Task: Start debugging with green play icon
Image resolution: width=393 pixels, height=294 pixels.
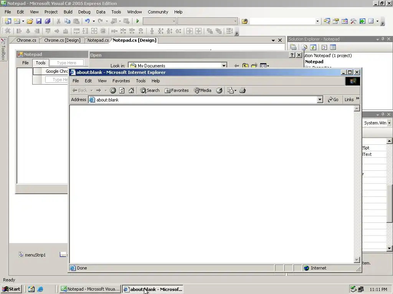Action: click(x=138, y=21)
